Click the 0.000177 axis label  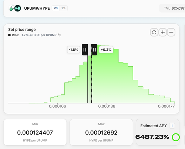[x=166, y=106]
